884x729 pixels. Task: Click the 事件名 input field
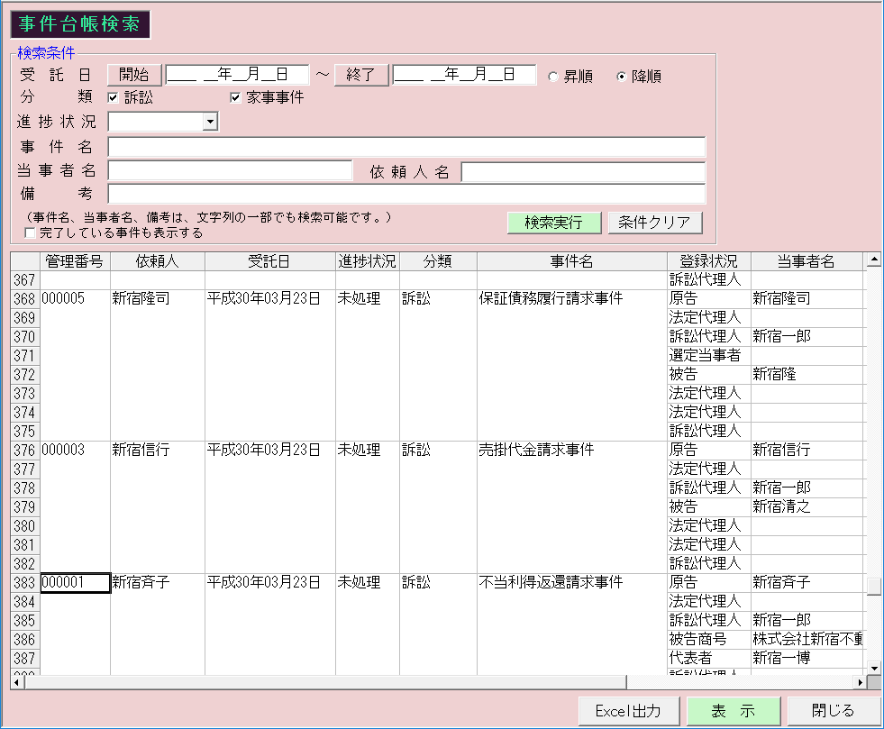click(x=406, y=147)
